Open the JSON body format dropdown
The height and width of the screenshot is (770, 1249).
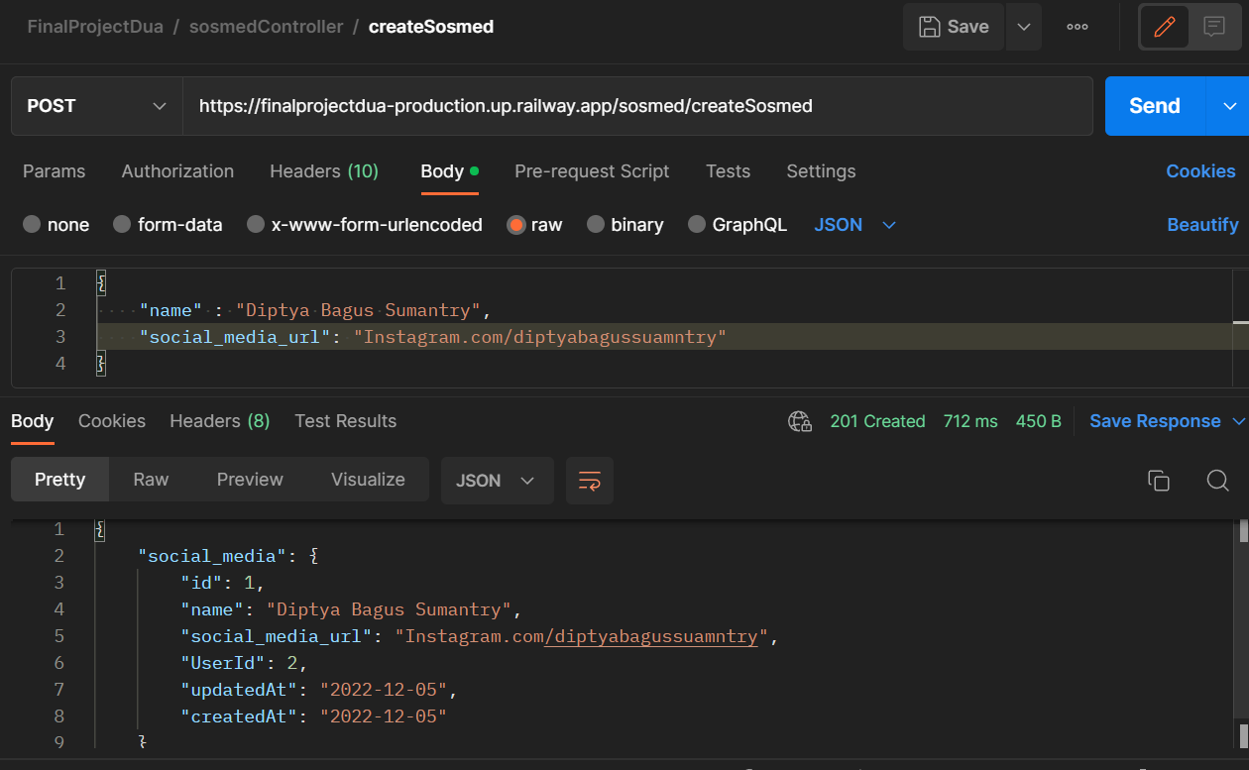tap(854, 224)
